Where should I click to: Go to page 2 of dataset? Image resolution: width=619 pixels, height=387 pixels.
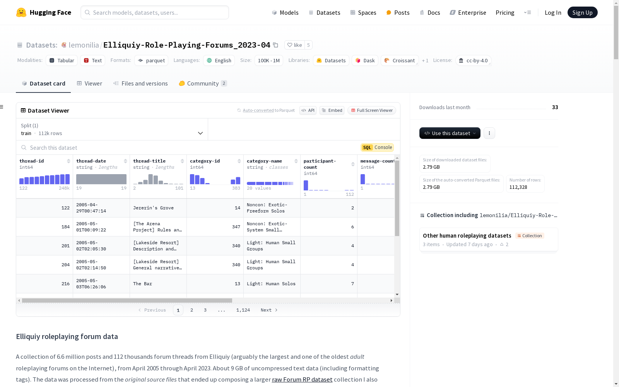coord(192,310)
